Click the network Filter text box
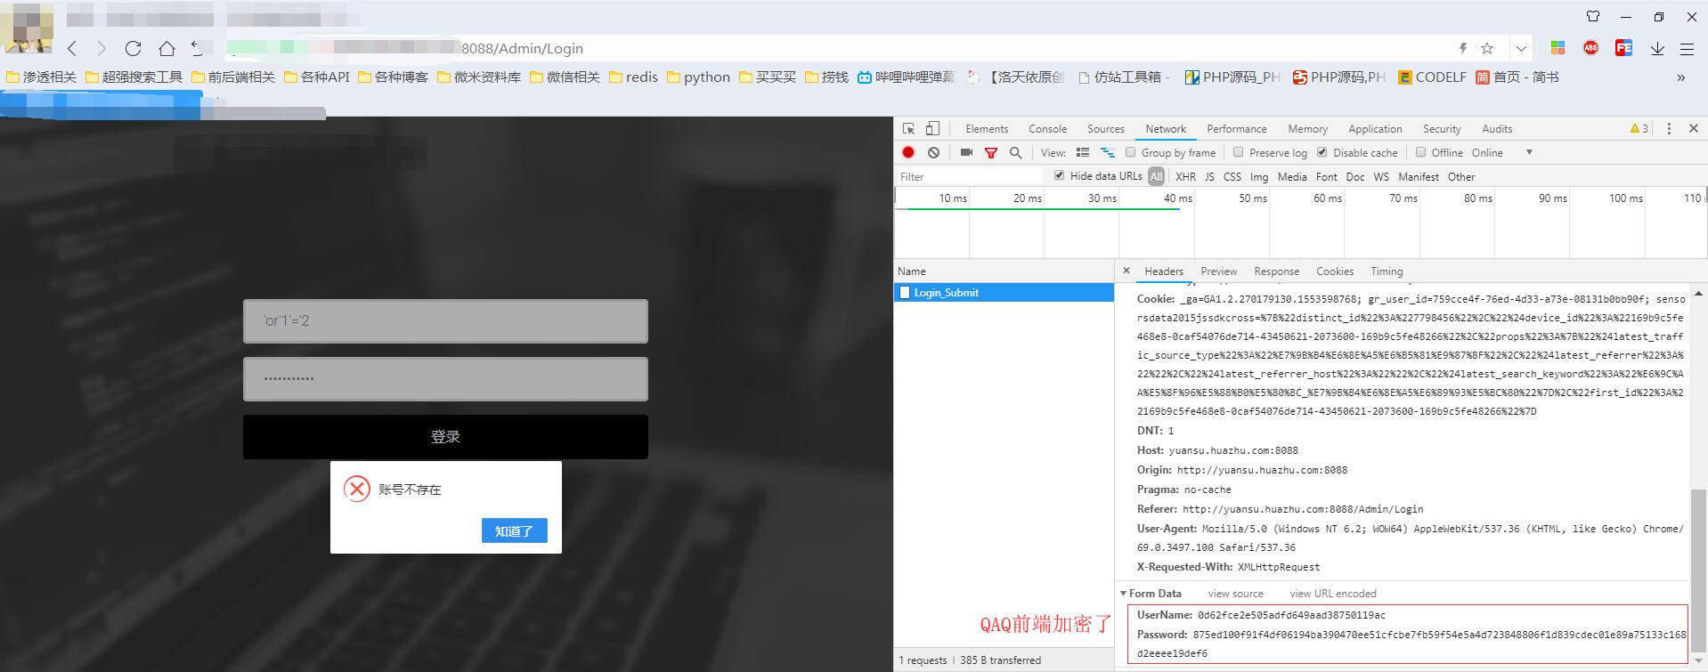Image resolution: width=1708 pixels, height=672 pixels. 969,176
